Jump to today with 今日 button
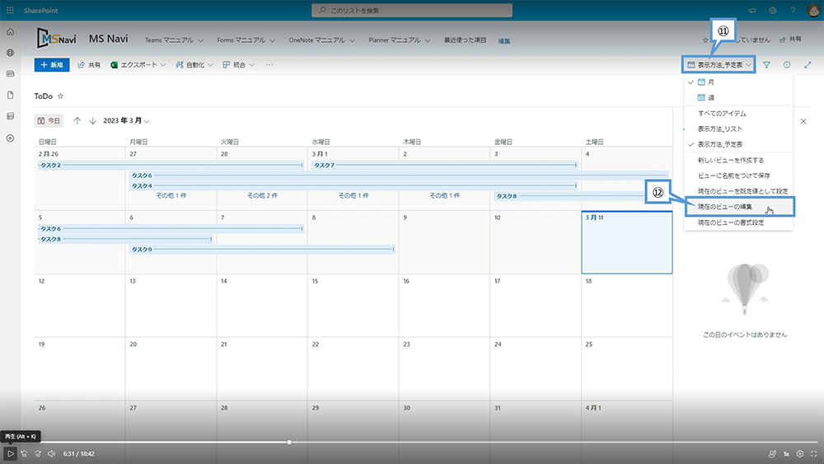 49,120
